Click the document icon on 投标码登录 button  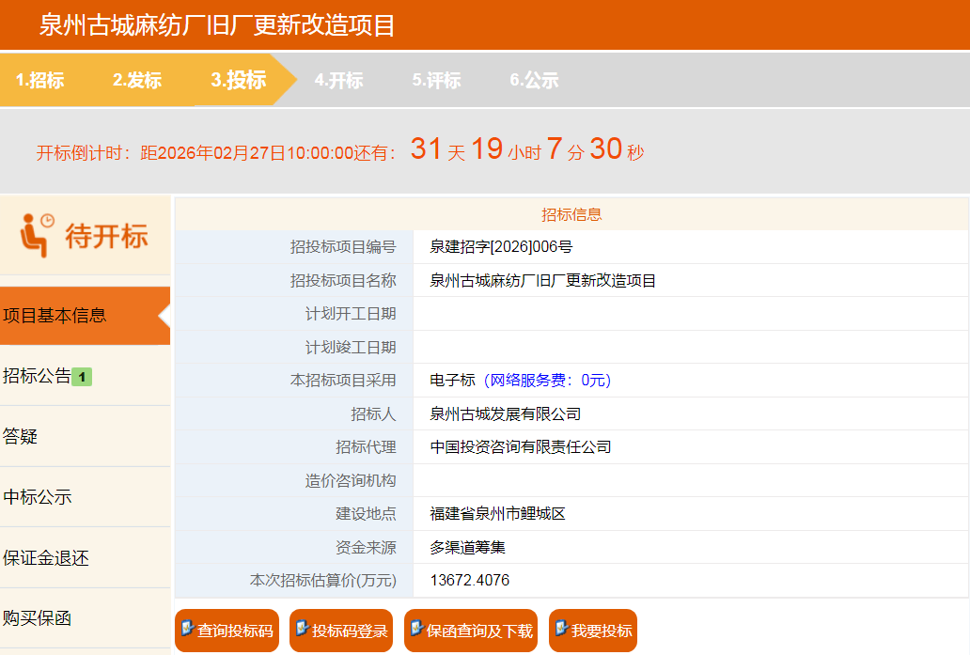tap(302, 629)
